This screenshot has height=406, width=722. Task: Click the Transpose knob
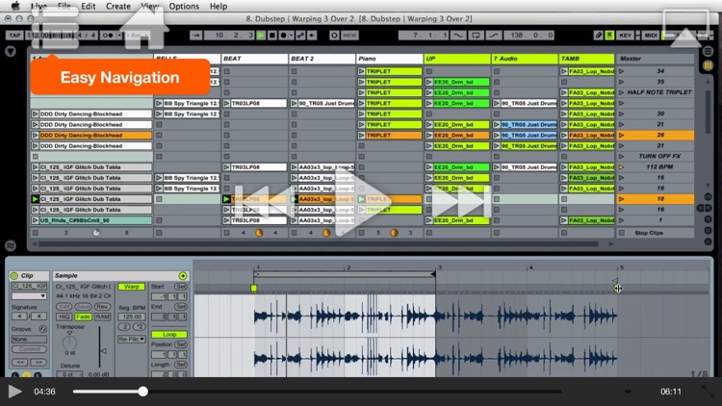(69, 342)
